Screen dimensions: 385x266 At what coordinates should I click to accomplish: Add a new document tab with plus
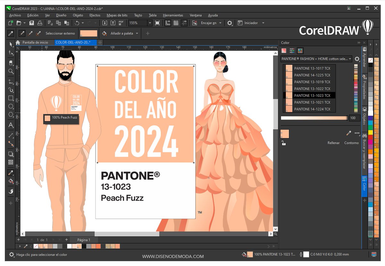(x=100, y=42)
